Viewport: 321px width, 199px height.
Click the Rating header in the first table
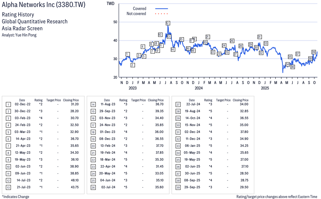click(38, 100)
